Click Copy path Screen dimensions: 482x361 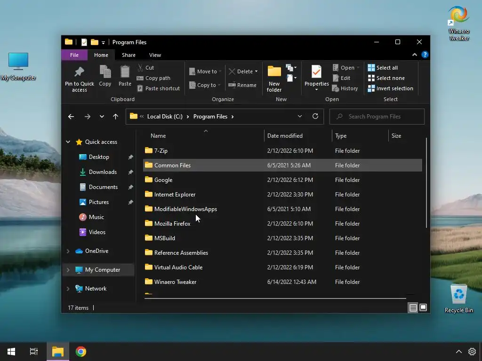point(153,78)
